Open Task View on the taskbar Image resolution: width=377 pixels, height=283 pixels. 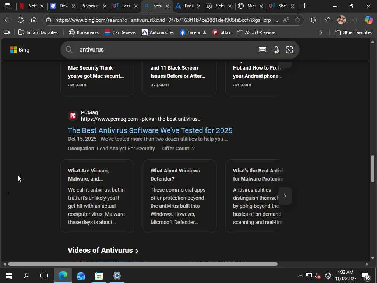(44, 276)
